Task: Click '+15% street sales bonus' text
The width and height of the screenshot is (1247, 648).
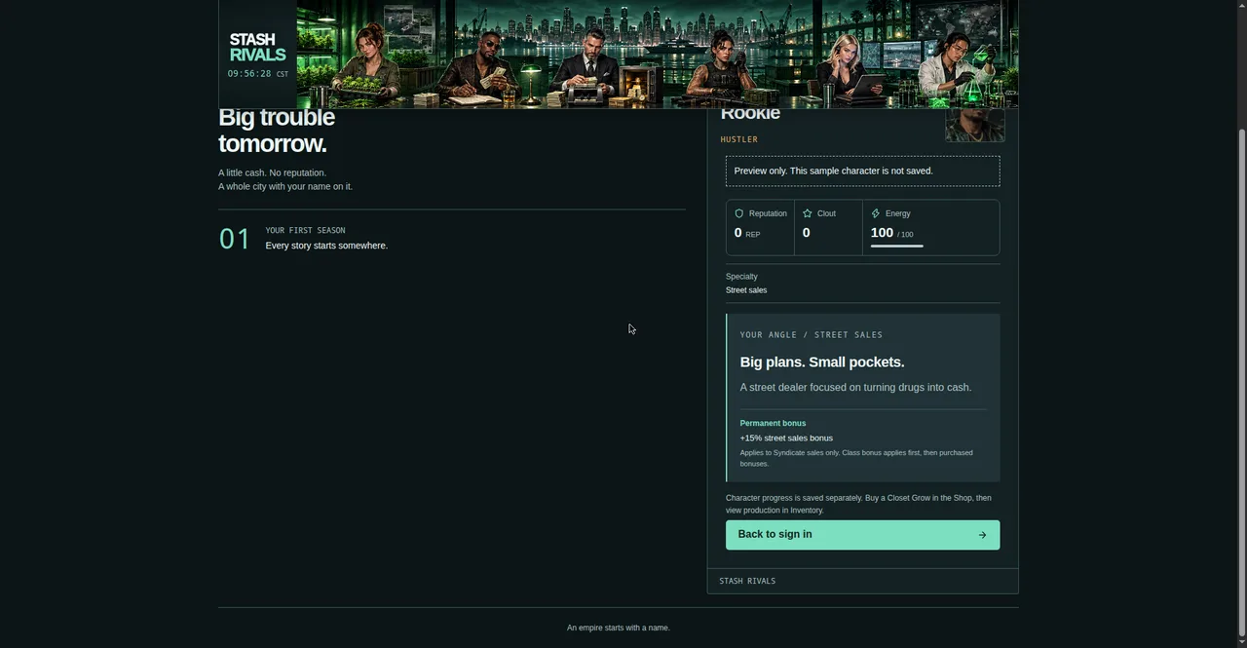Action: click(x=786, y=438)
